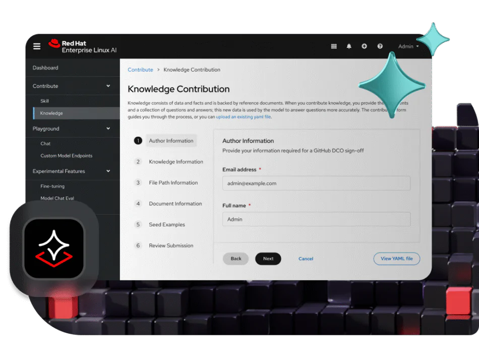Viewport: 479px width, 363px height.
Task: Open the help question mark icon
Action: (380, 46)
